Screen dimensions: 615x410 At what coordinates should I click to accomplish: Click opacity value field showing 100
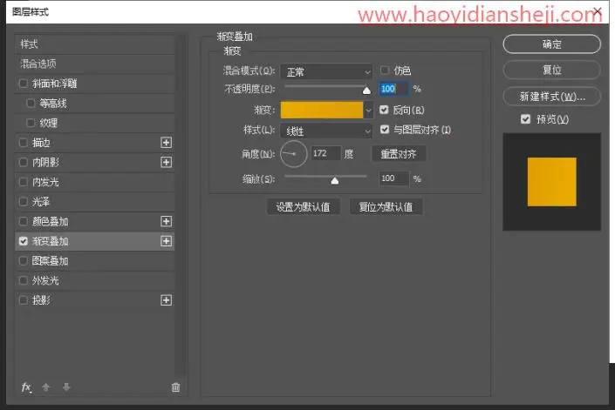pos(393,89)
